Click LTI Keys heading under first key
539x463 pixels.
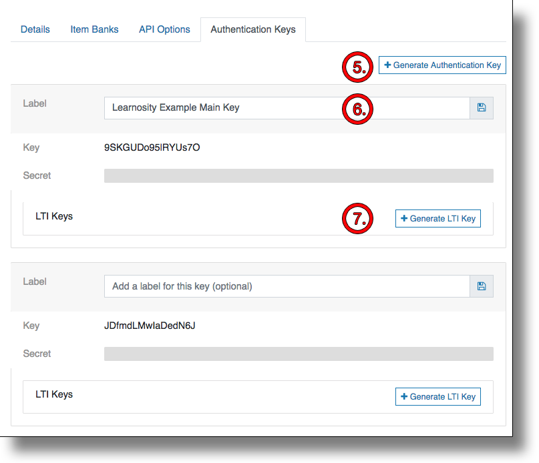[x=54, y=216]
